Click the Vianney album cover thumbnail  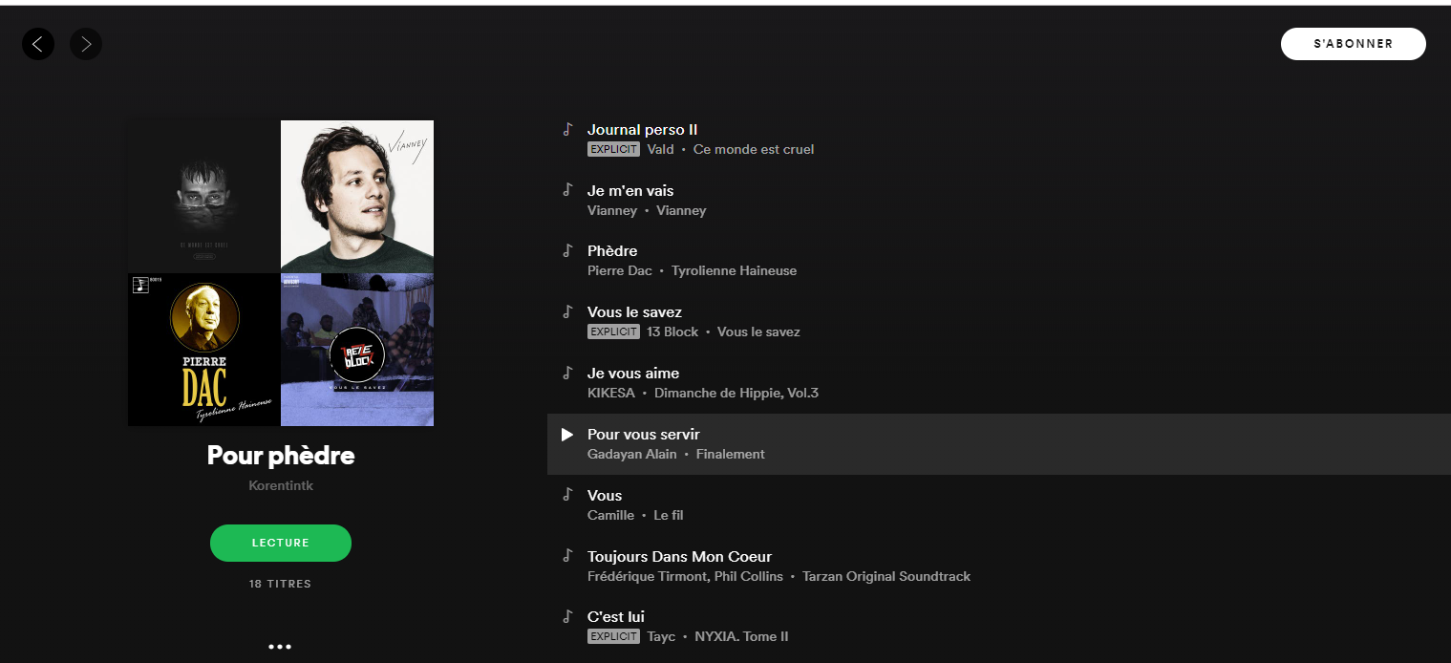tap(357, 195)
